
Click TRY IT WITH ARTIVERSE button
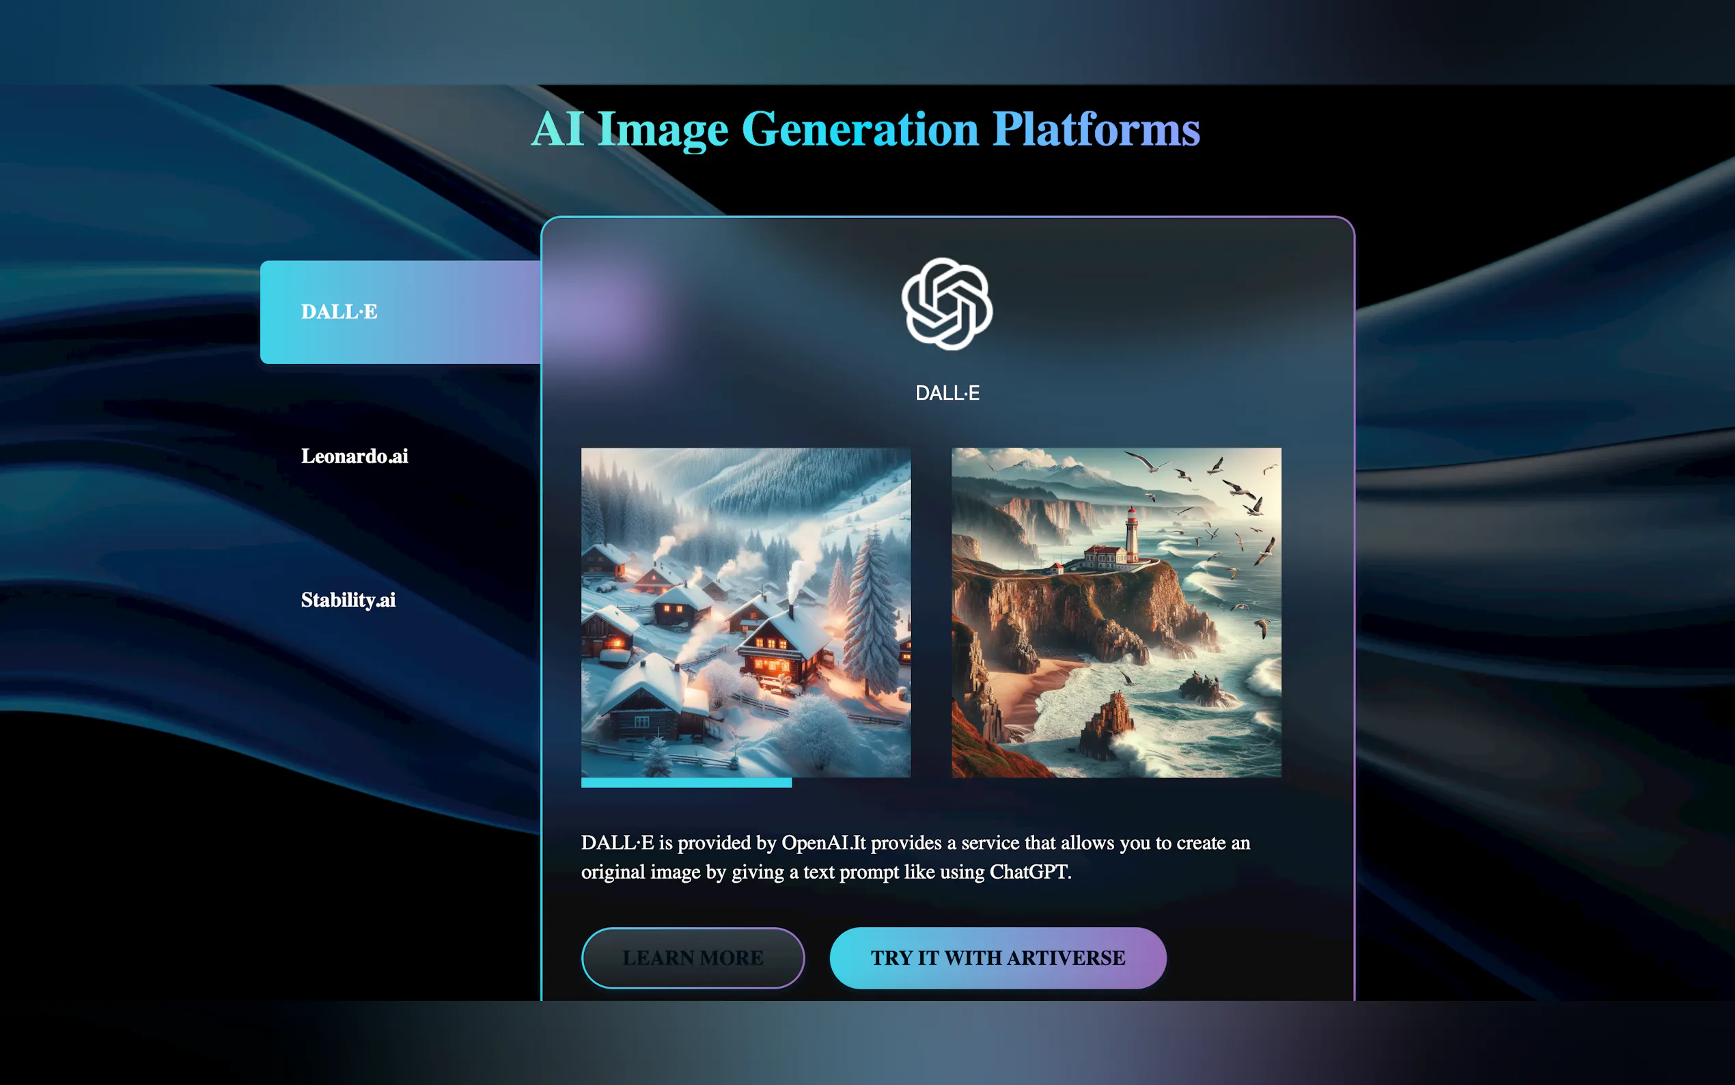click(998, 958)
